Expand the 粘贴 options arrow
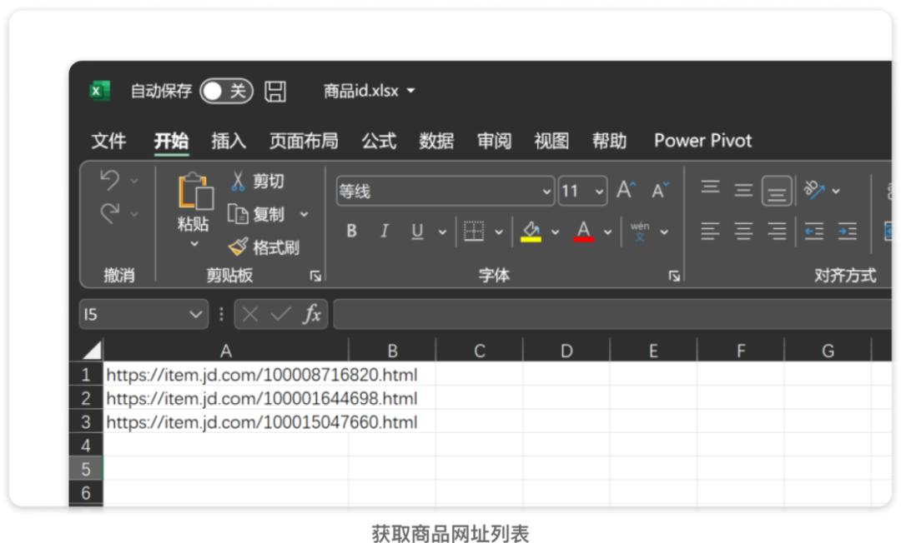This screenshot has height=543, width=901. click(x=194, y=244)
